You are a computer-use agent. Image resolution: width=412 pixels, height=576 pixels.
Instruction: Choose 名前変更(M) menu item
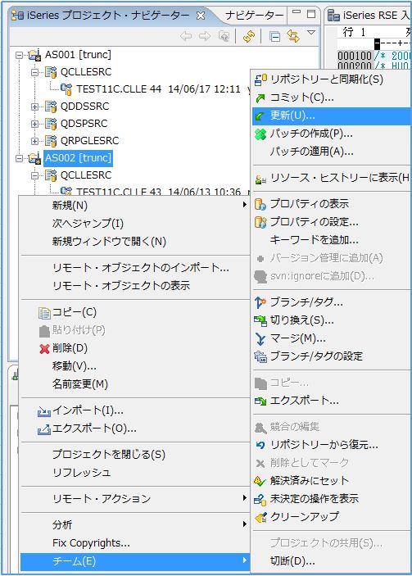135,384
